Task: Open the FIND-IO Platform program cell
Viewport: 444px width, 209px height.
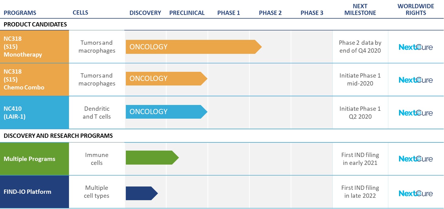Action: click(35, 192)
